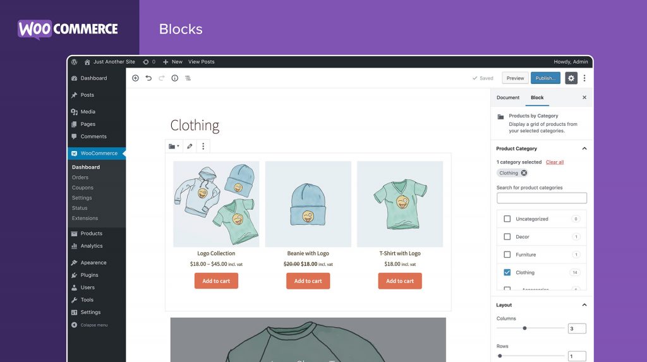Click the WordPress logo in admin bar

[75, 62]
